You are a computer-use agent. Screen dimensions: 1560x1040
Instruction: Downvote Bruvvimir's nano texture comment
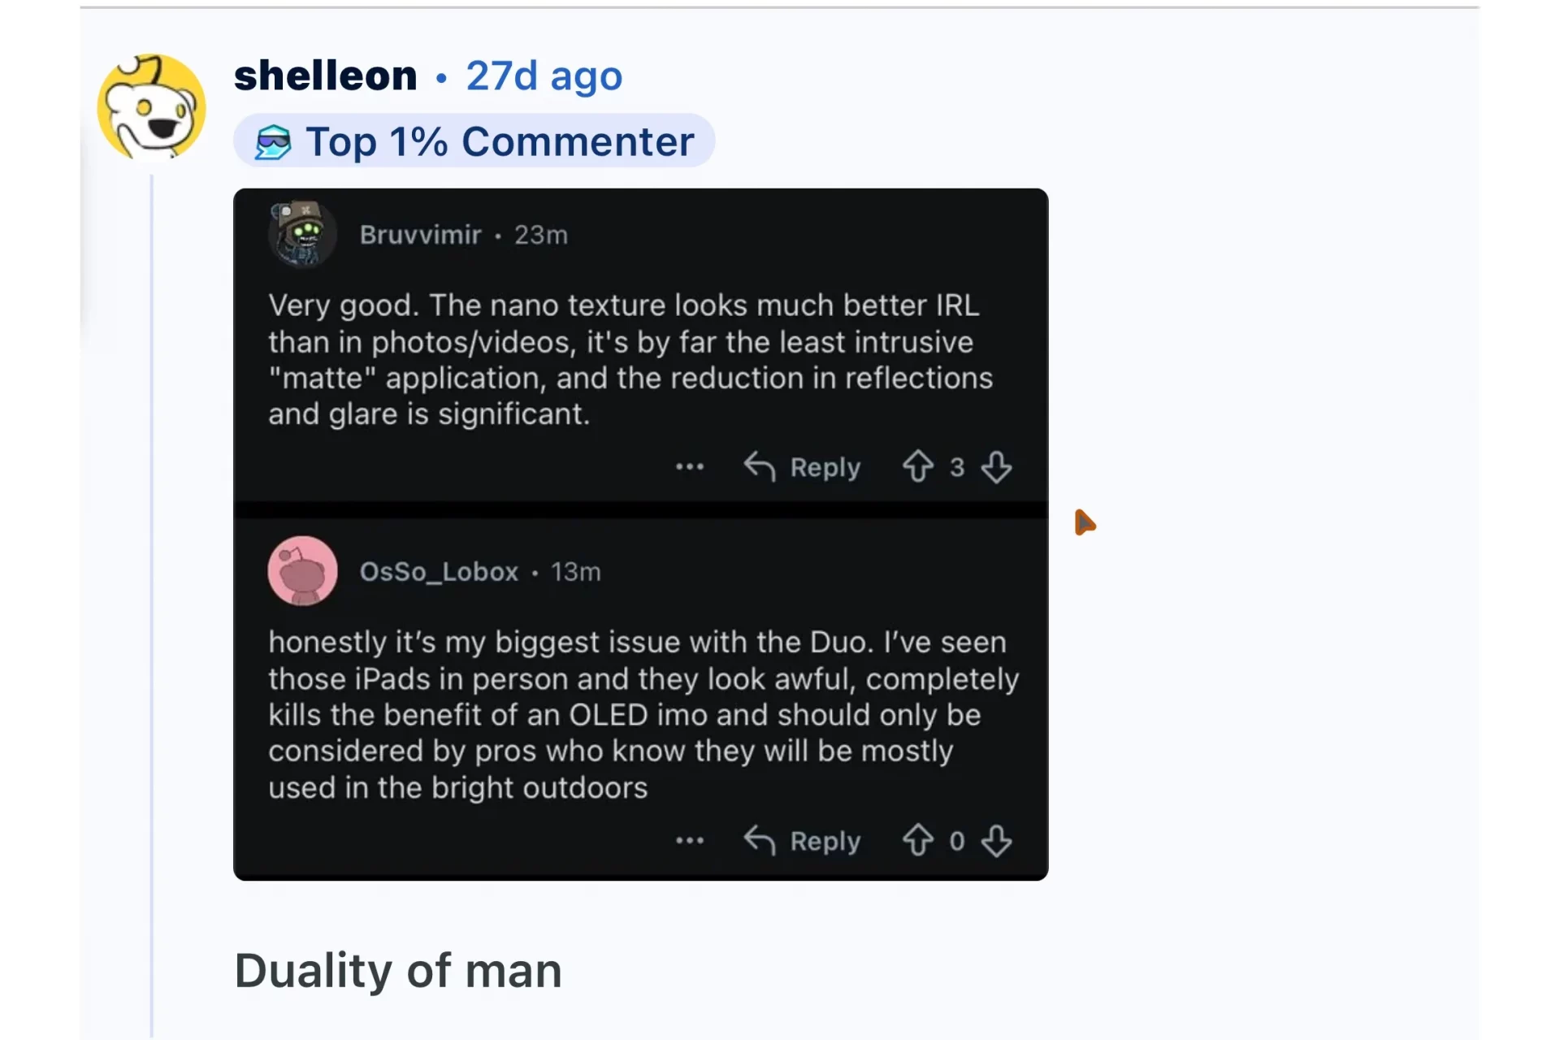[996, 467]
